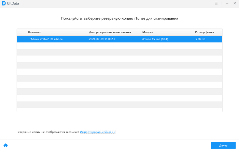Sort by the Размер файла column header
Viewport: 239px width, 151px height.
coord(205,32)
